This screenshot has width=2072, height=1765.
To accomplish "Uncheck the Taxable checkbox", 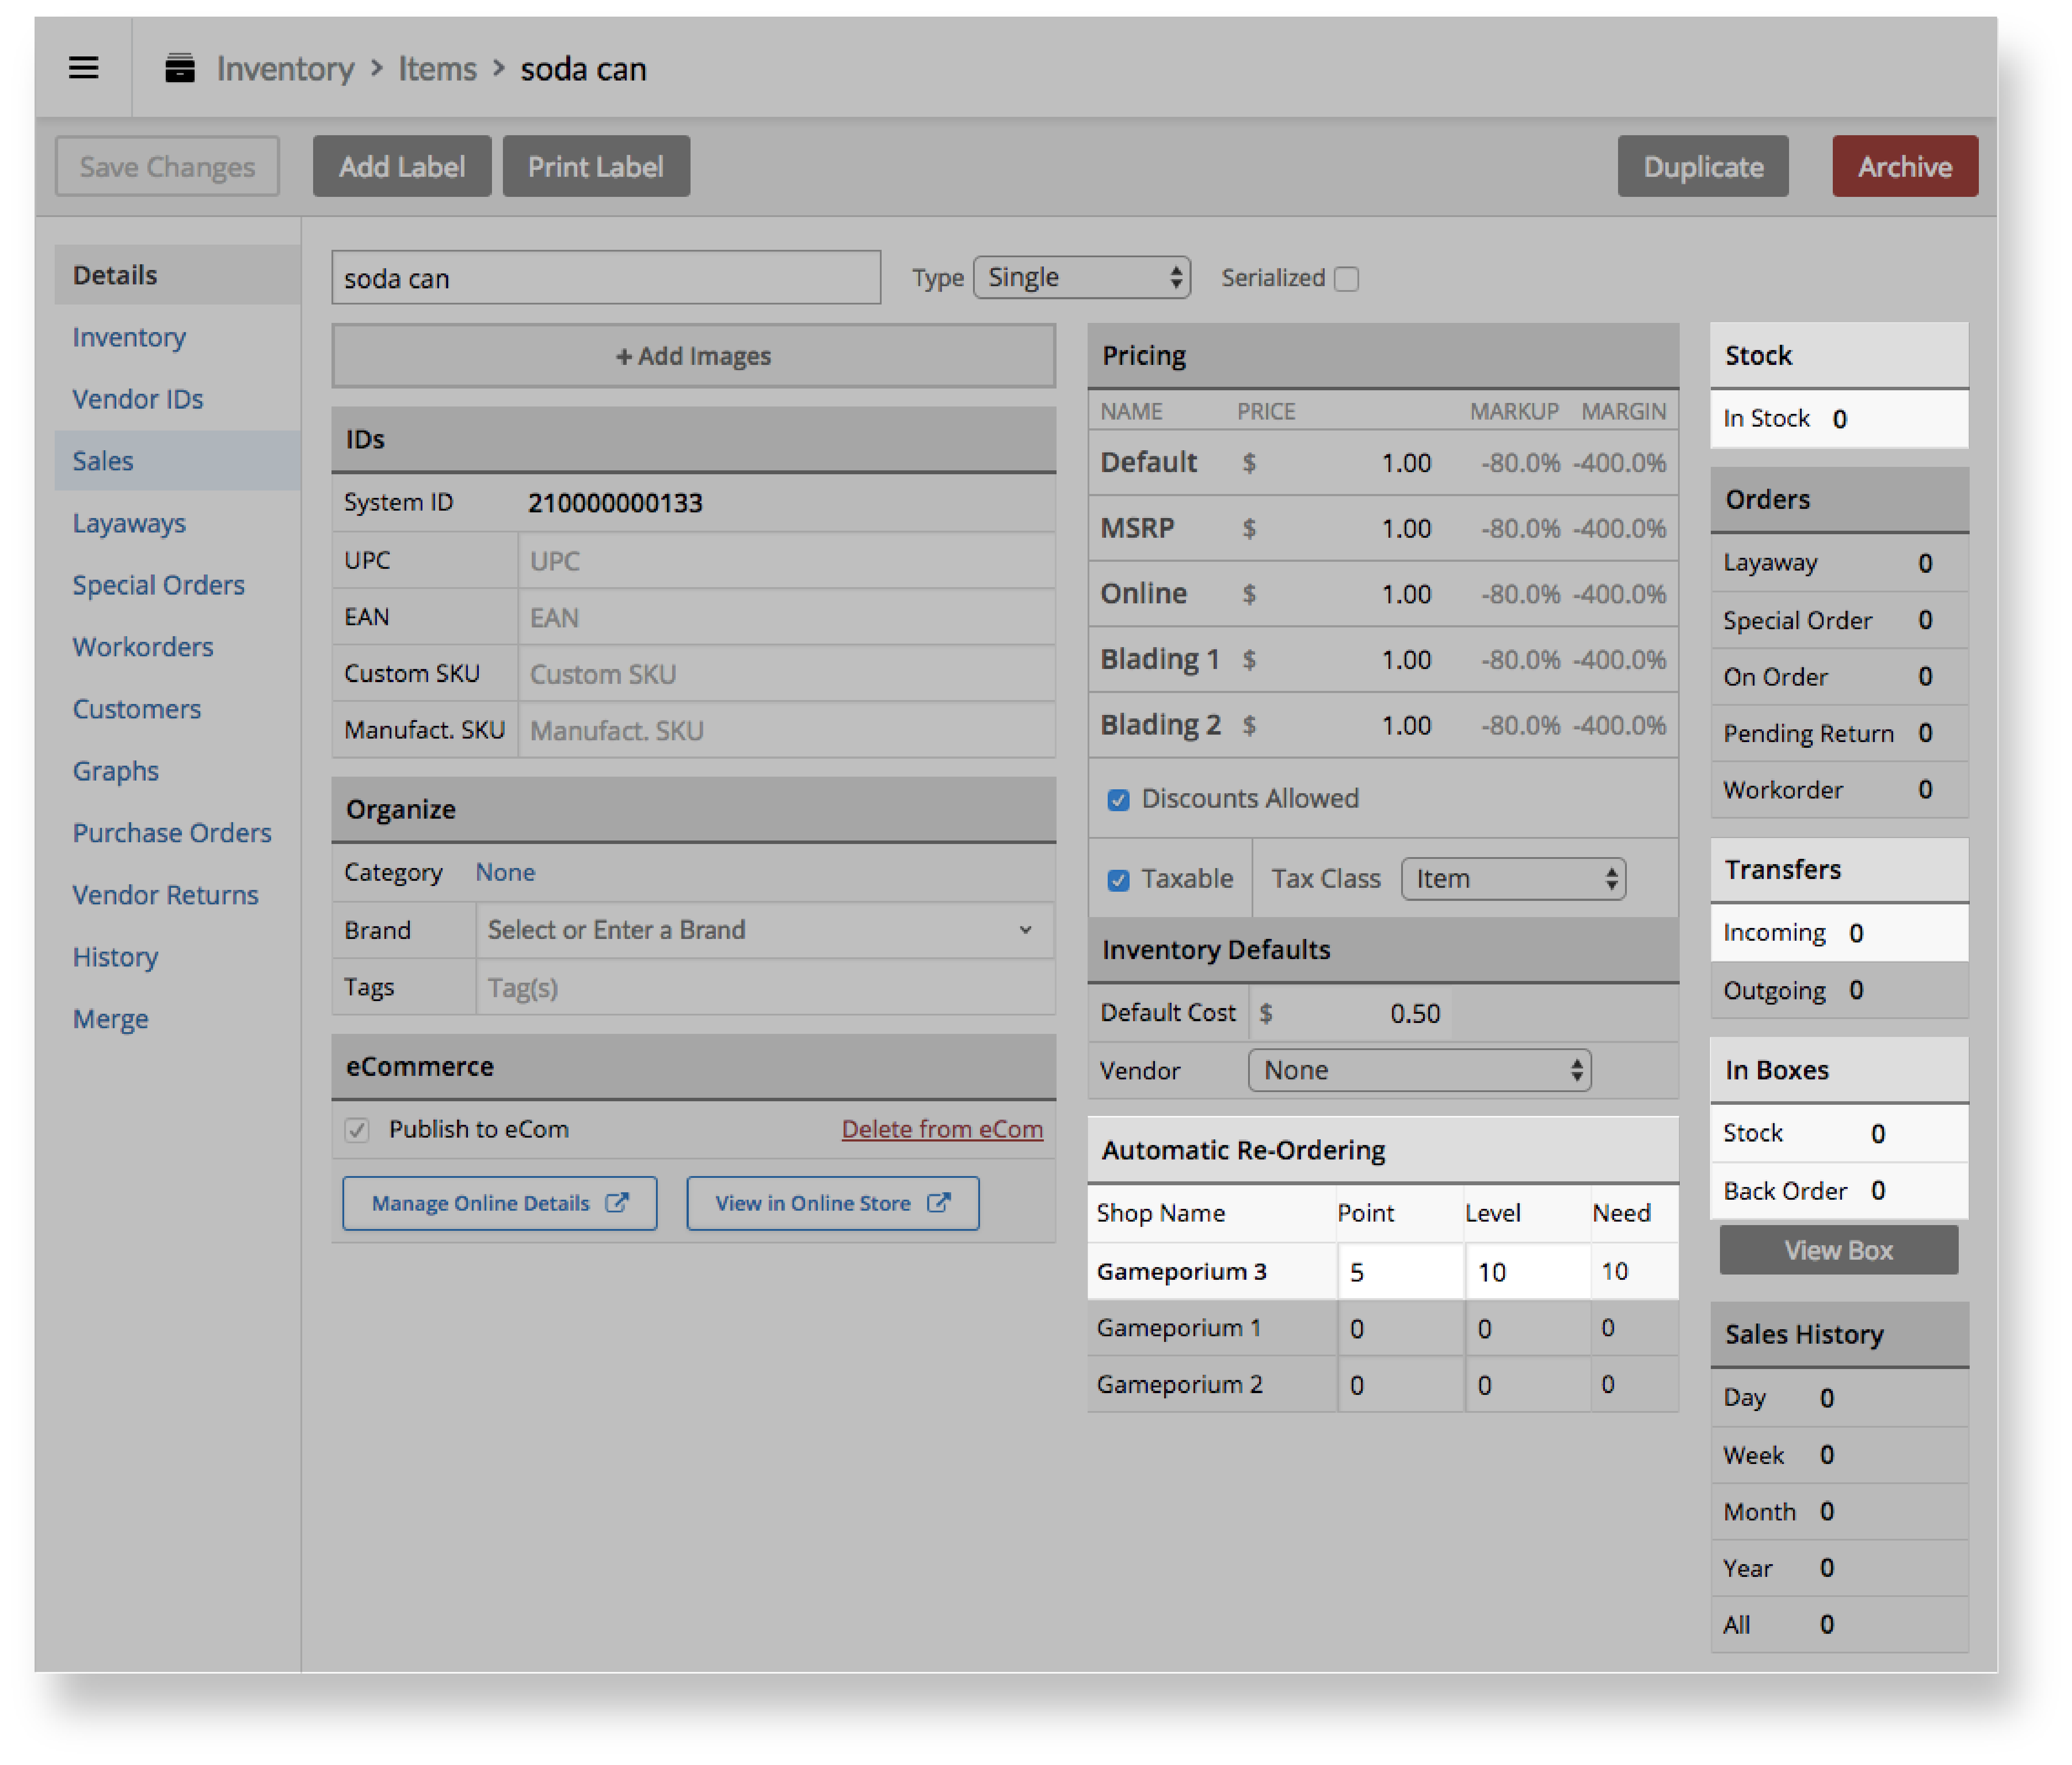I will click(x=1118, y=879).
